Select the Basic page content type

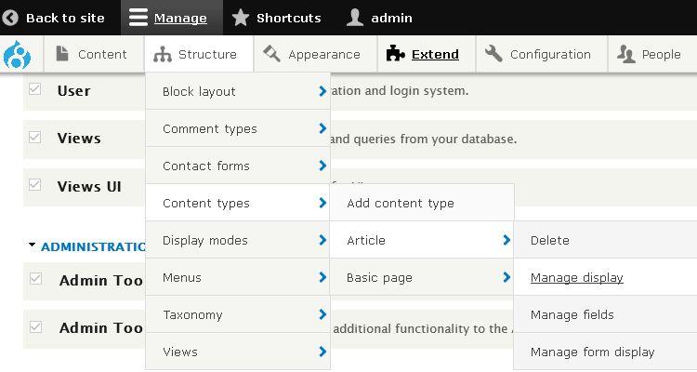point(422,277)
